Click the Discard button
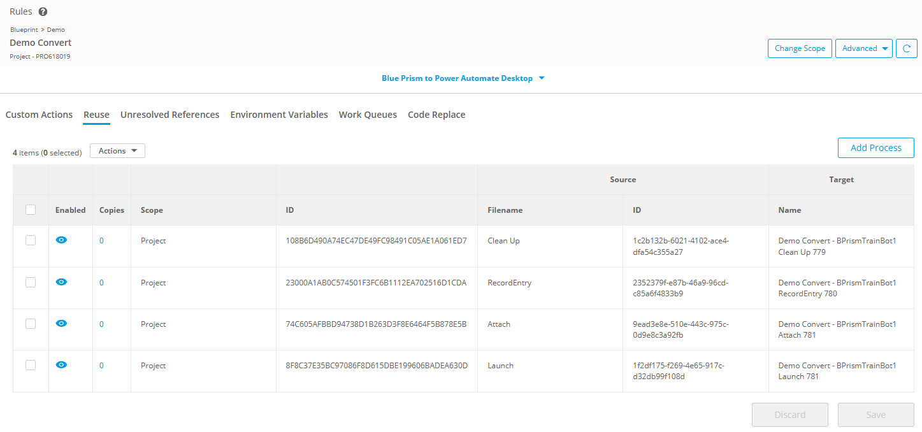The image size is (922, 432). click(x=789, y=415)
